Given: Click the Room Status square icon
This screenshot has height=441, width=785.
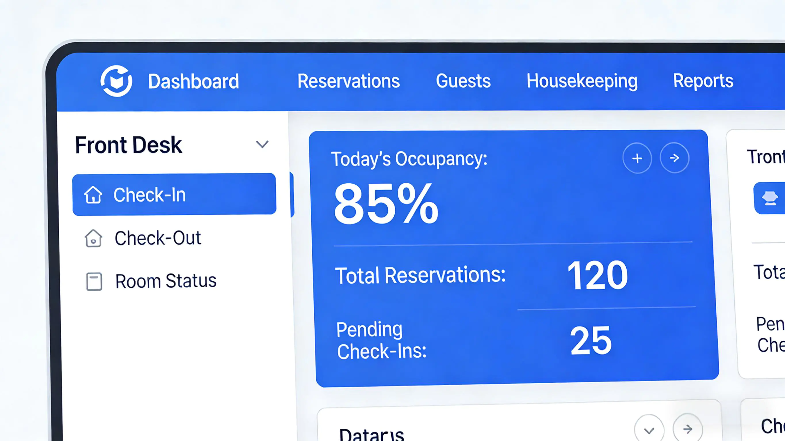Looking at the screenshot, I should (x=94, y=281).
